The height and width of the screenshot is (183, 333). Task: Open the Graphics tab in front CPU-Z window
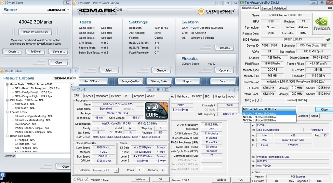click(139, 96)
